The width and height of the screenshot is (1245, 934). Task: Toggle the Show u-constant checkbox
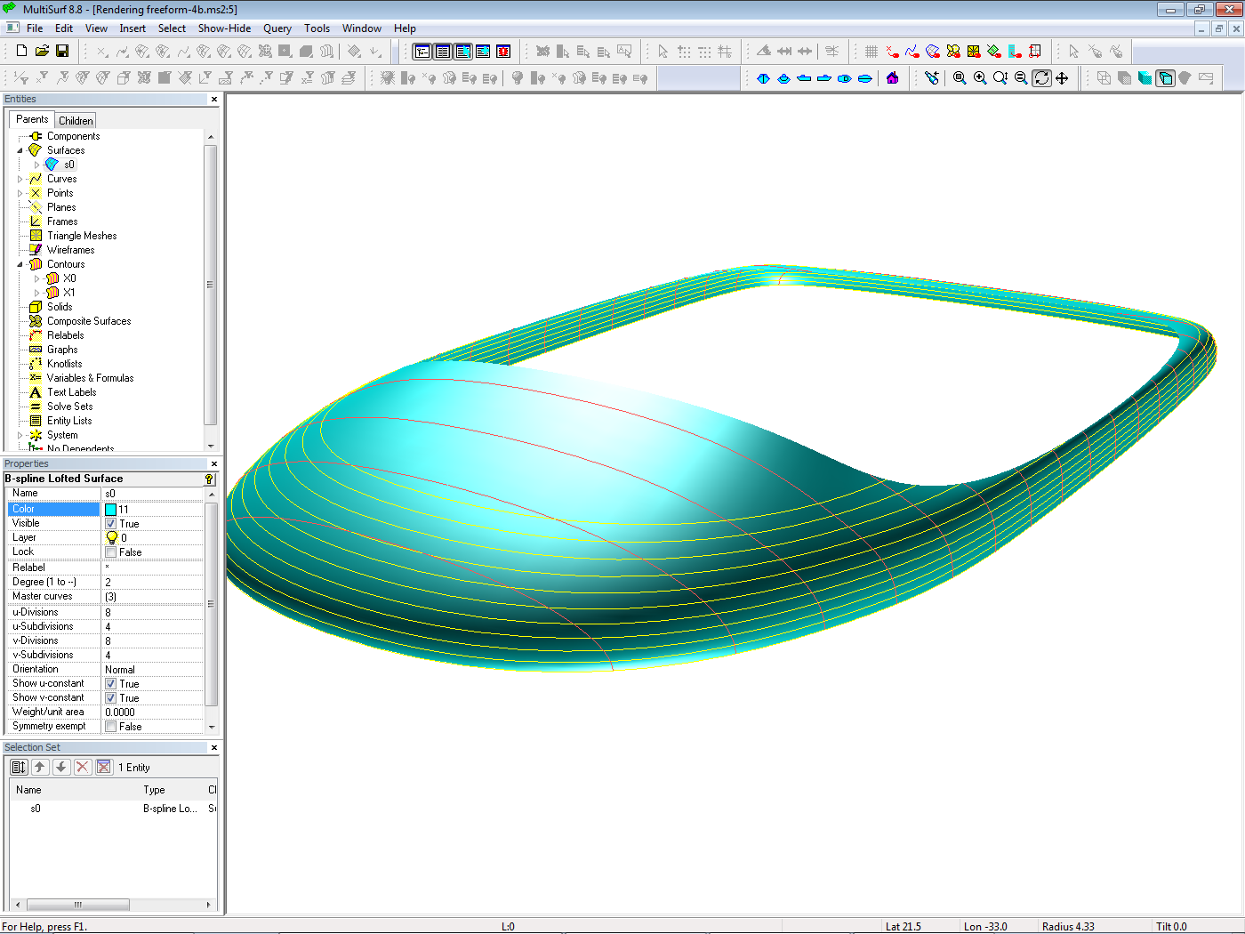point(111,684)
